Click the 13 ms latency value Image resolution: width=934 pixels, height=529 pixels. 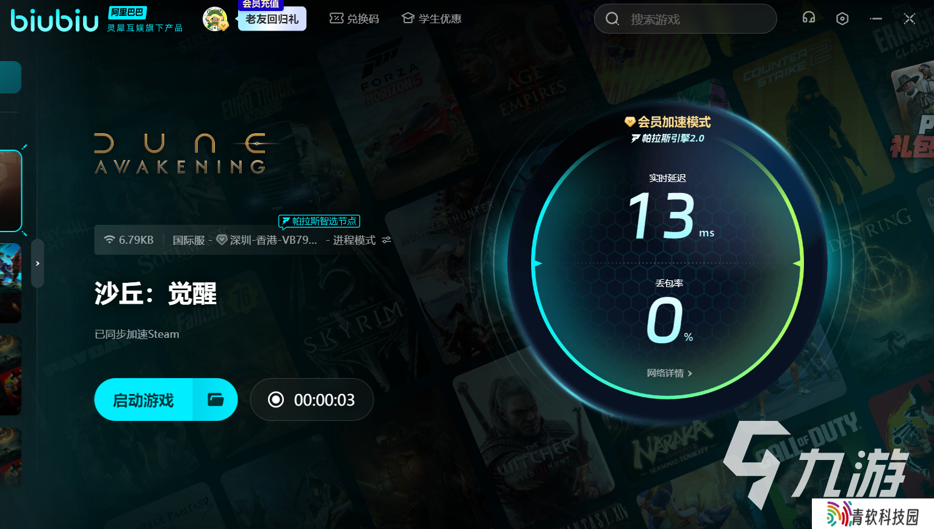(x=670, y=215)
